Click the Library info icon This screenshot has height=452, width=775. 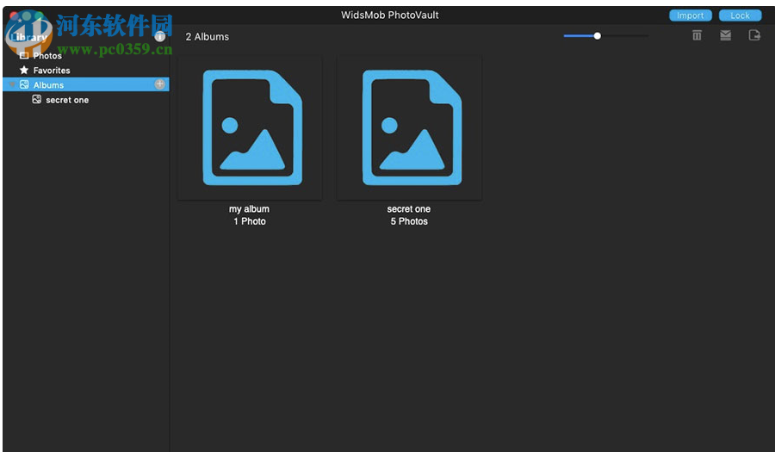point(159,36)
